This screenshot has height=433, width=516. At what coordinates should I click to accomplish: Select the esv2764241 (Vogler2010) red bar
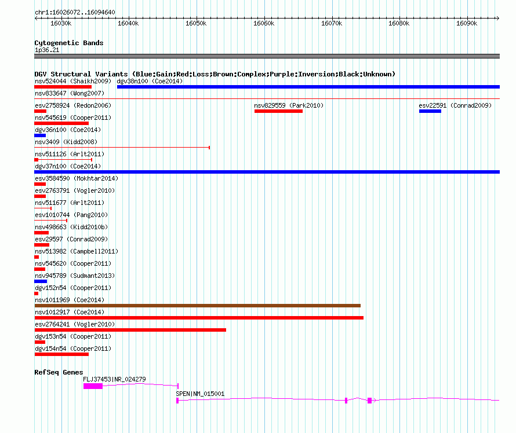pos(130,330)
